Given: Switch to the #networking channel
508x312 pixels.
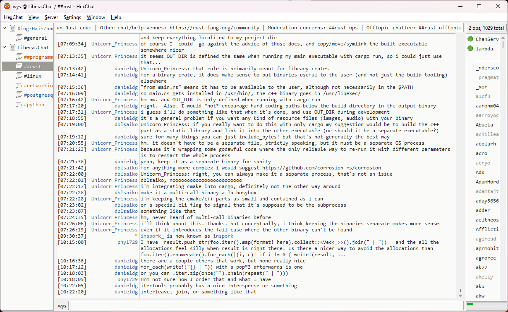Looking at the screenshot, I should 38,86.
